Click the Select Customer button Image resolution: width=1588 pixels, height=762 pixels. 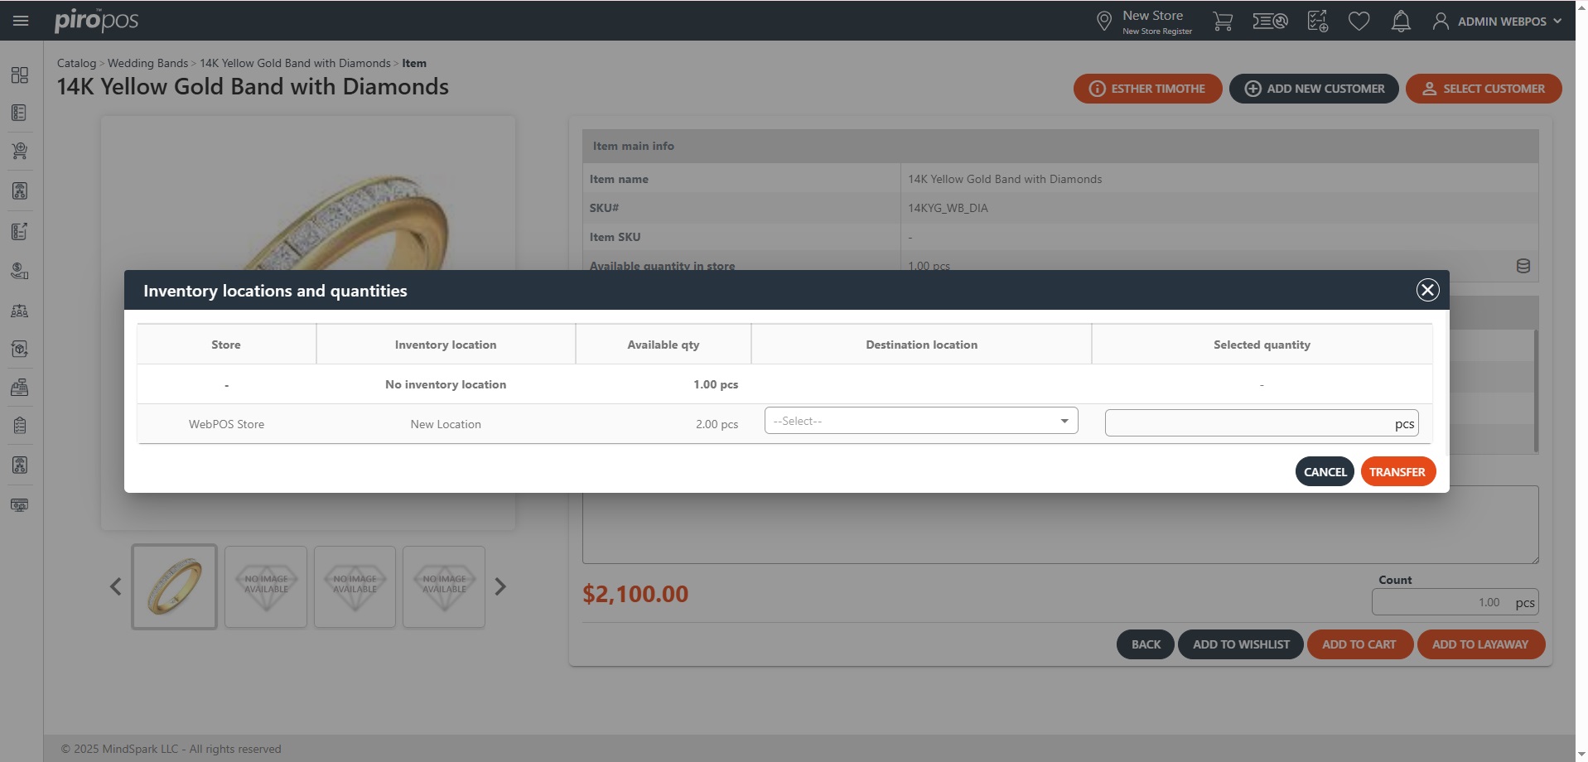click(x=1483, y=89)
